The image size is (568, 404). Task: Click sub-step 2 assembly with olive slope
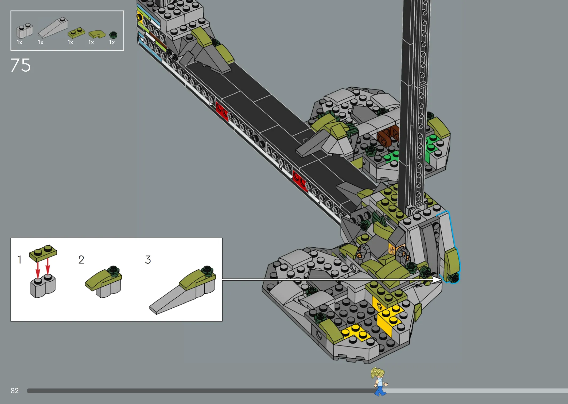(x=103, y=282)
